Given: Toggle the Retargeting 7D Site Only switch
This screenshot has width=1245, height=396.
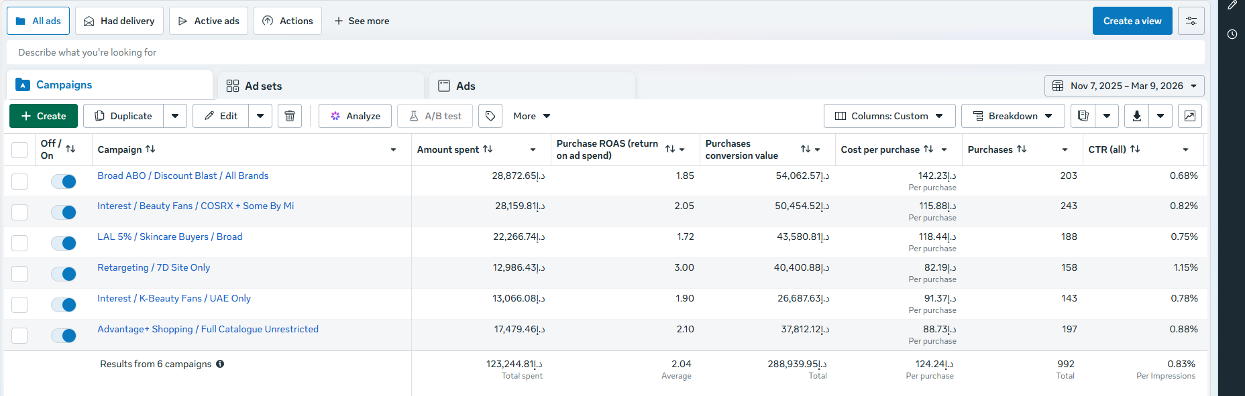Looking at the screenshot, I should (64, 273).
